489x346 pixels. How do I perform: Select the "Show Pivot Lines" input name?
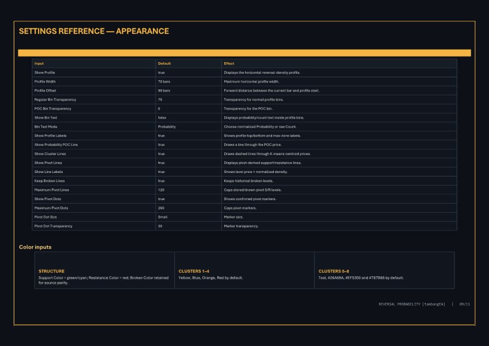(48, 163)
